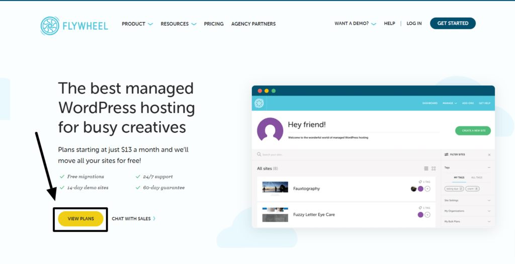515x264 pixels.
Task: Click the red window dot of dashboard mockup
Action: (260, 91)
